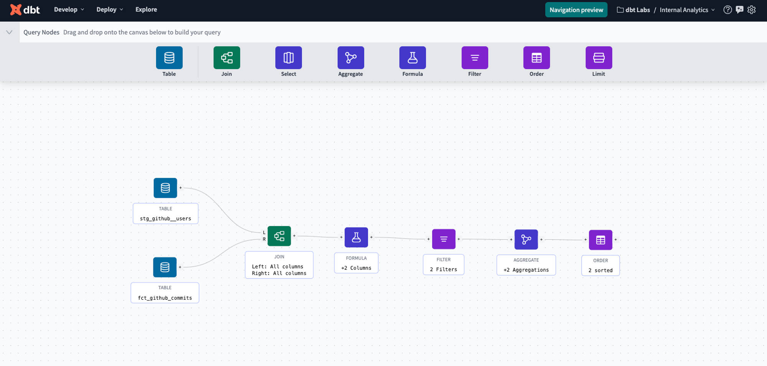Open the help question mark icon

pos(727,10)
